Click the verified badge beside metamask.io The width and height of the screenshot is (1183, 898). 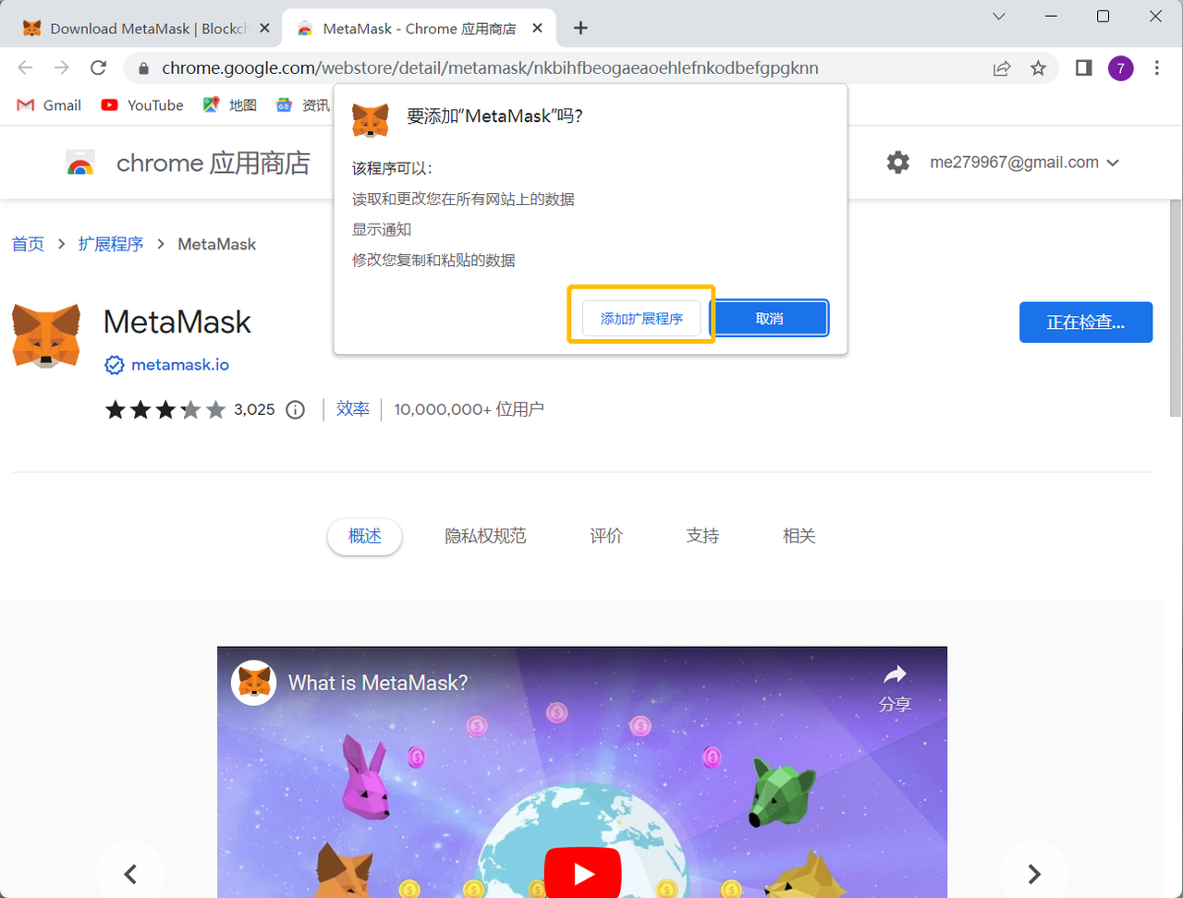114,365
